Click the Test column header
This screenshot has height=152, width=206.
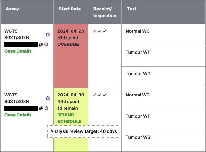[132, 9]
